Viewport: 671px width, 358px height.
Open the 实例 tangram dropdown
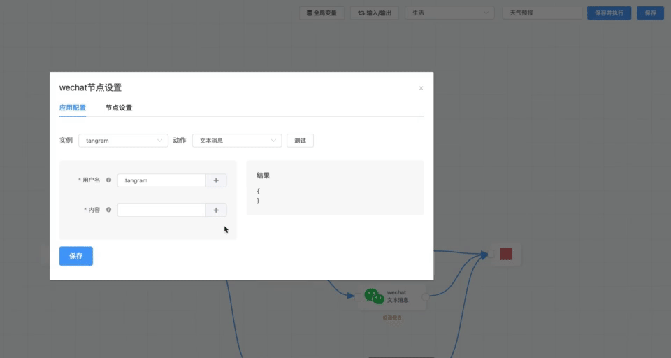[x=123, y=141]
